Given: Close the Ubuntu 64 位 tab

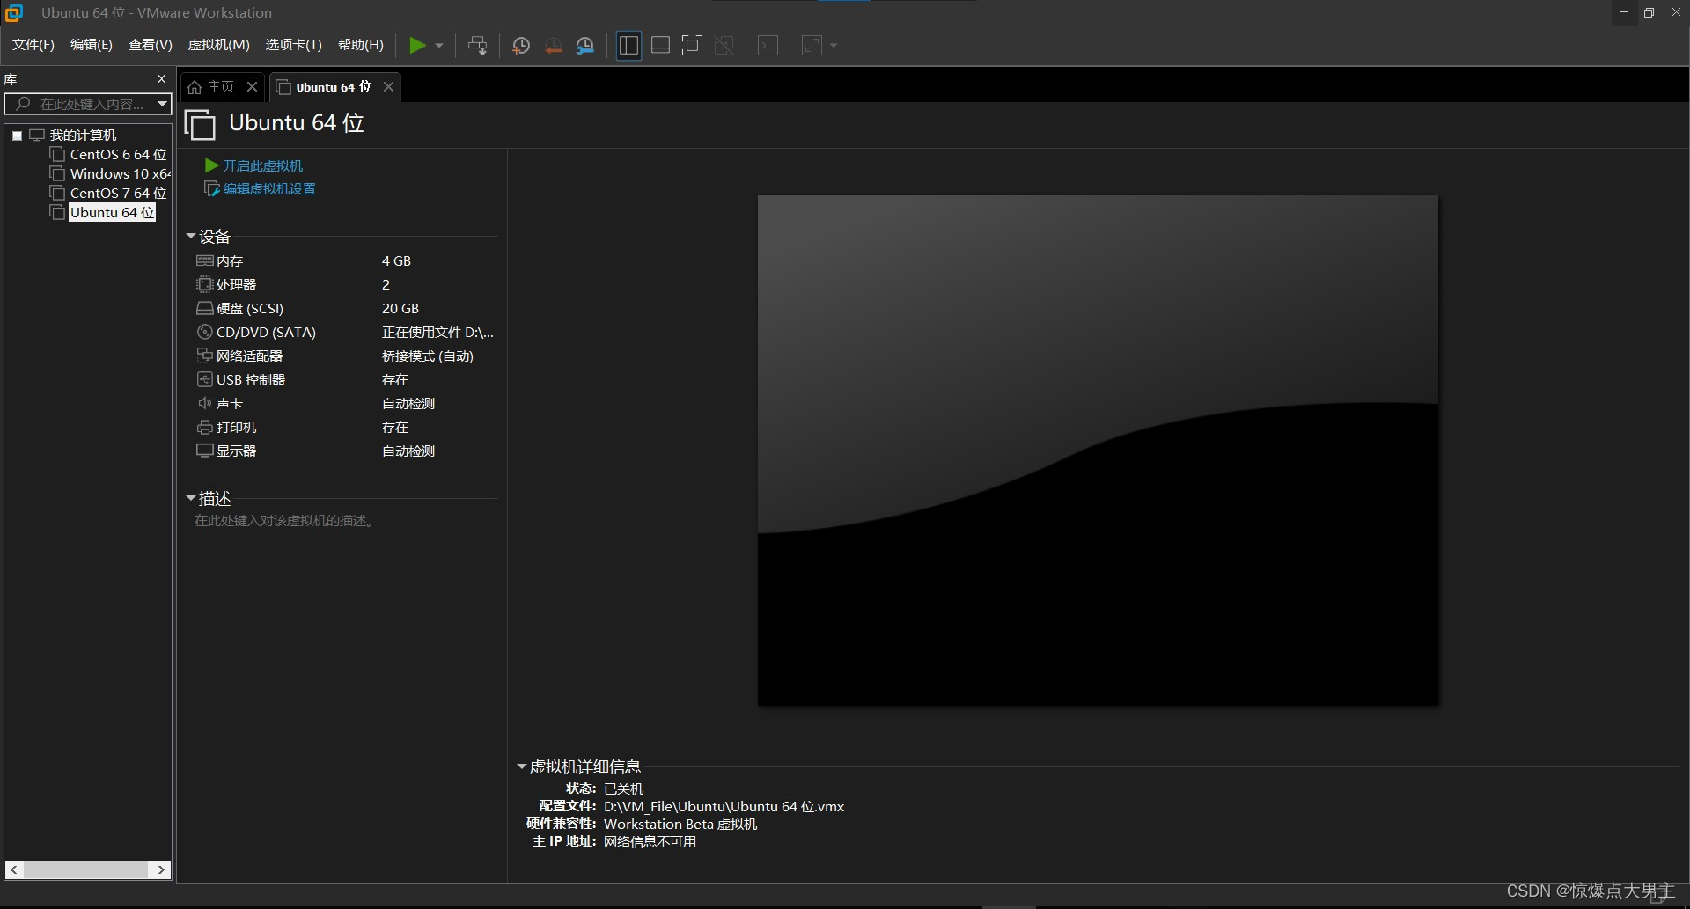Looking at the screenshot, I should click(388, 86).
